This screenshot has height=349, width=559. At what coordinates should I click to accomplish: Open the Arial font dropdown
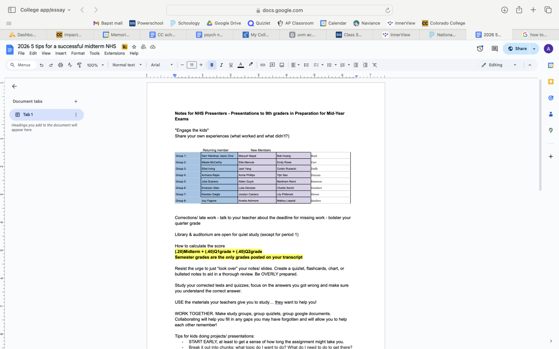tap(162, 65)
